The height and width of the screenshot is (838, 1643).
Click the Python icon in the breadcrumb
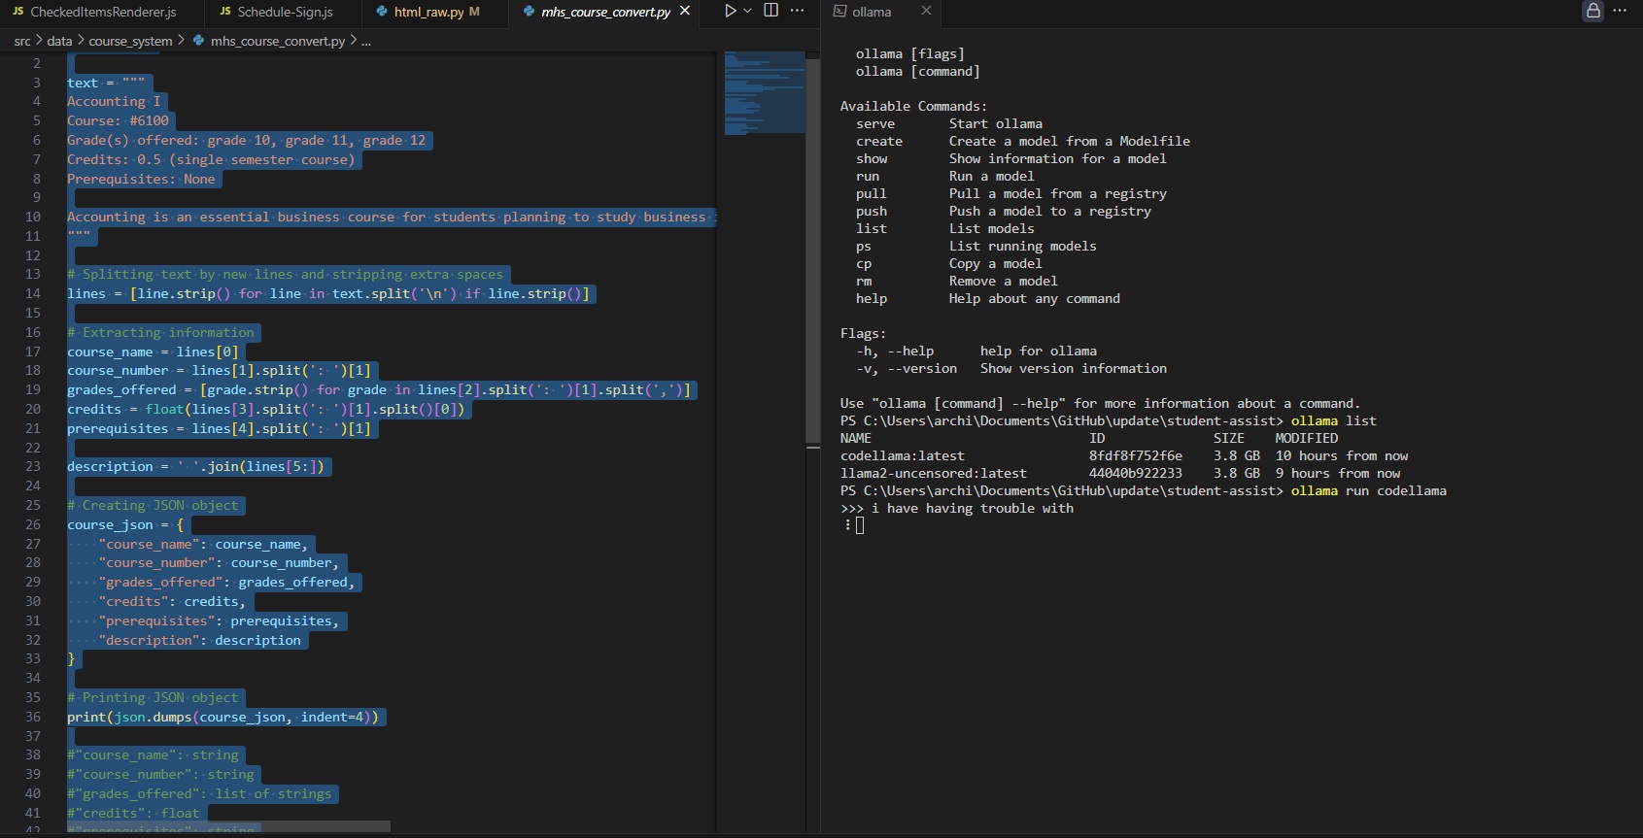click(x=198, y=41)
